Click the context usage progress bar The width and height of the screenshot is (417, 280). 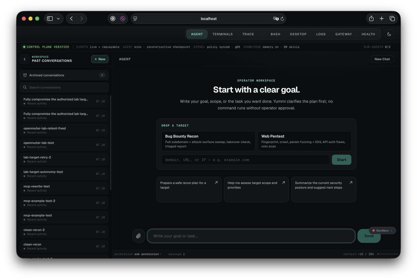(388, 254)
